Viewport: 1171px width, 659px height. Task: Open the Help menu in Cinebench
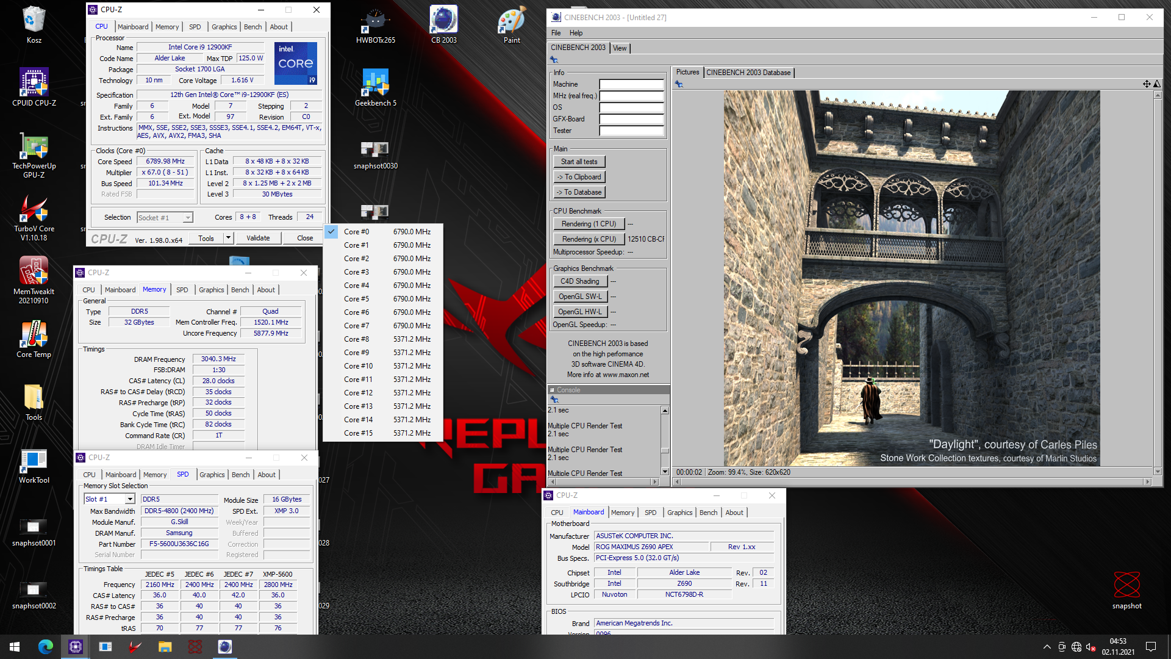pyautogui.click(x=576, y=33)
